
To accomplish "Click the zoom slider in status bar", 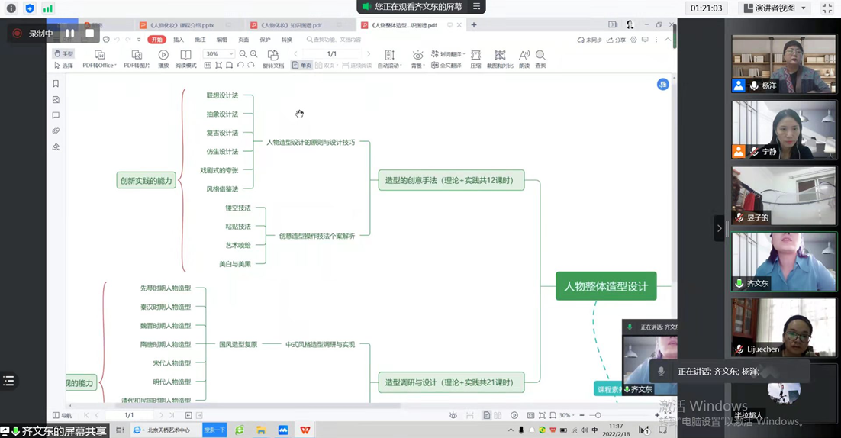I will 598,415.
